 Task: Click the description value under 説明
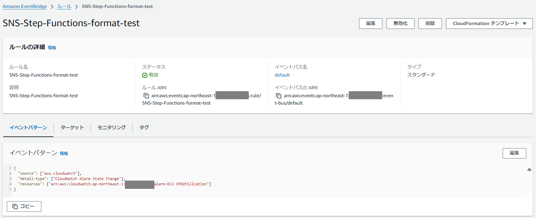pos(43,96)
